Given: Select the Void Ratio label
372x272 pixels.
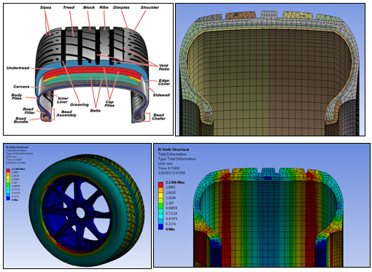Looking at the screenshot, I should [x=164, y=67].
